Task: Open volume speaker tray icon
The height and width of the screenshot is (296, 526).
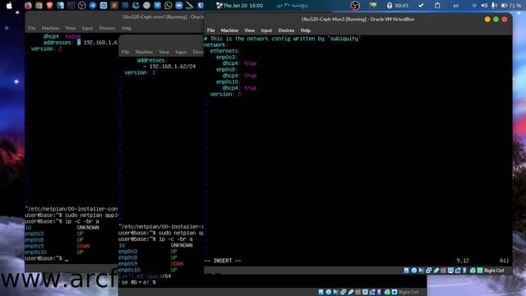Action: pos(484,6)
